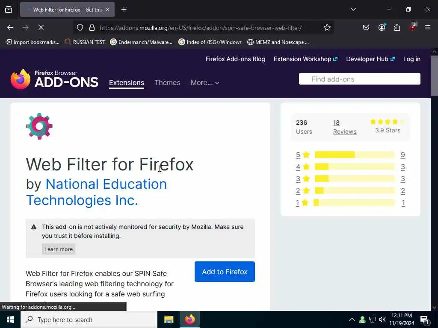This screenshot has width=438, height=328.
Task: Click the count 9 for five stars
Action: [402, 155]
